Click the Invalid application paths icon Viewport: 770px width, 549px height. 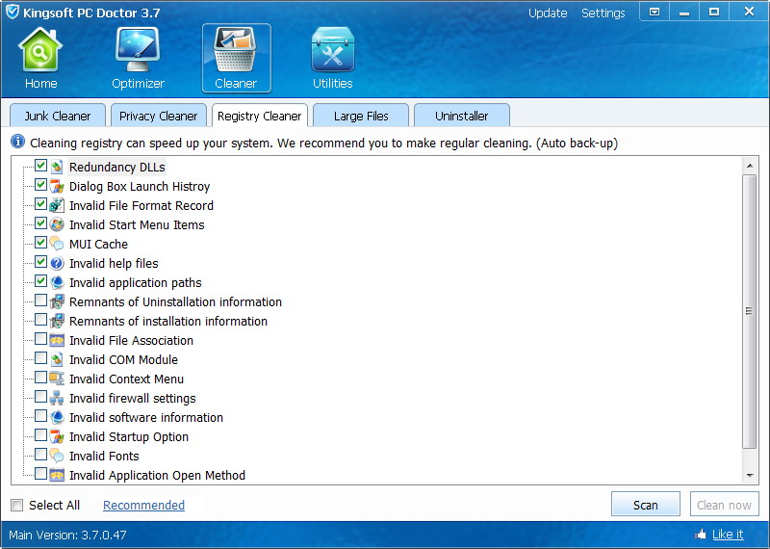(x=57, y=282)
